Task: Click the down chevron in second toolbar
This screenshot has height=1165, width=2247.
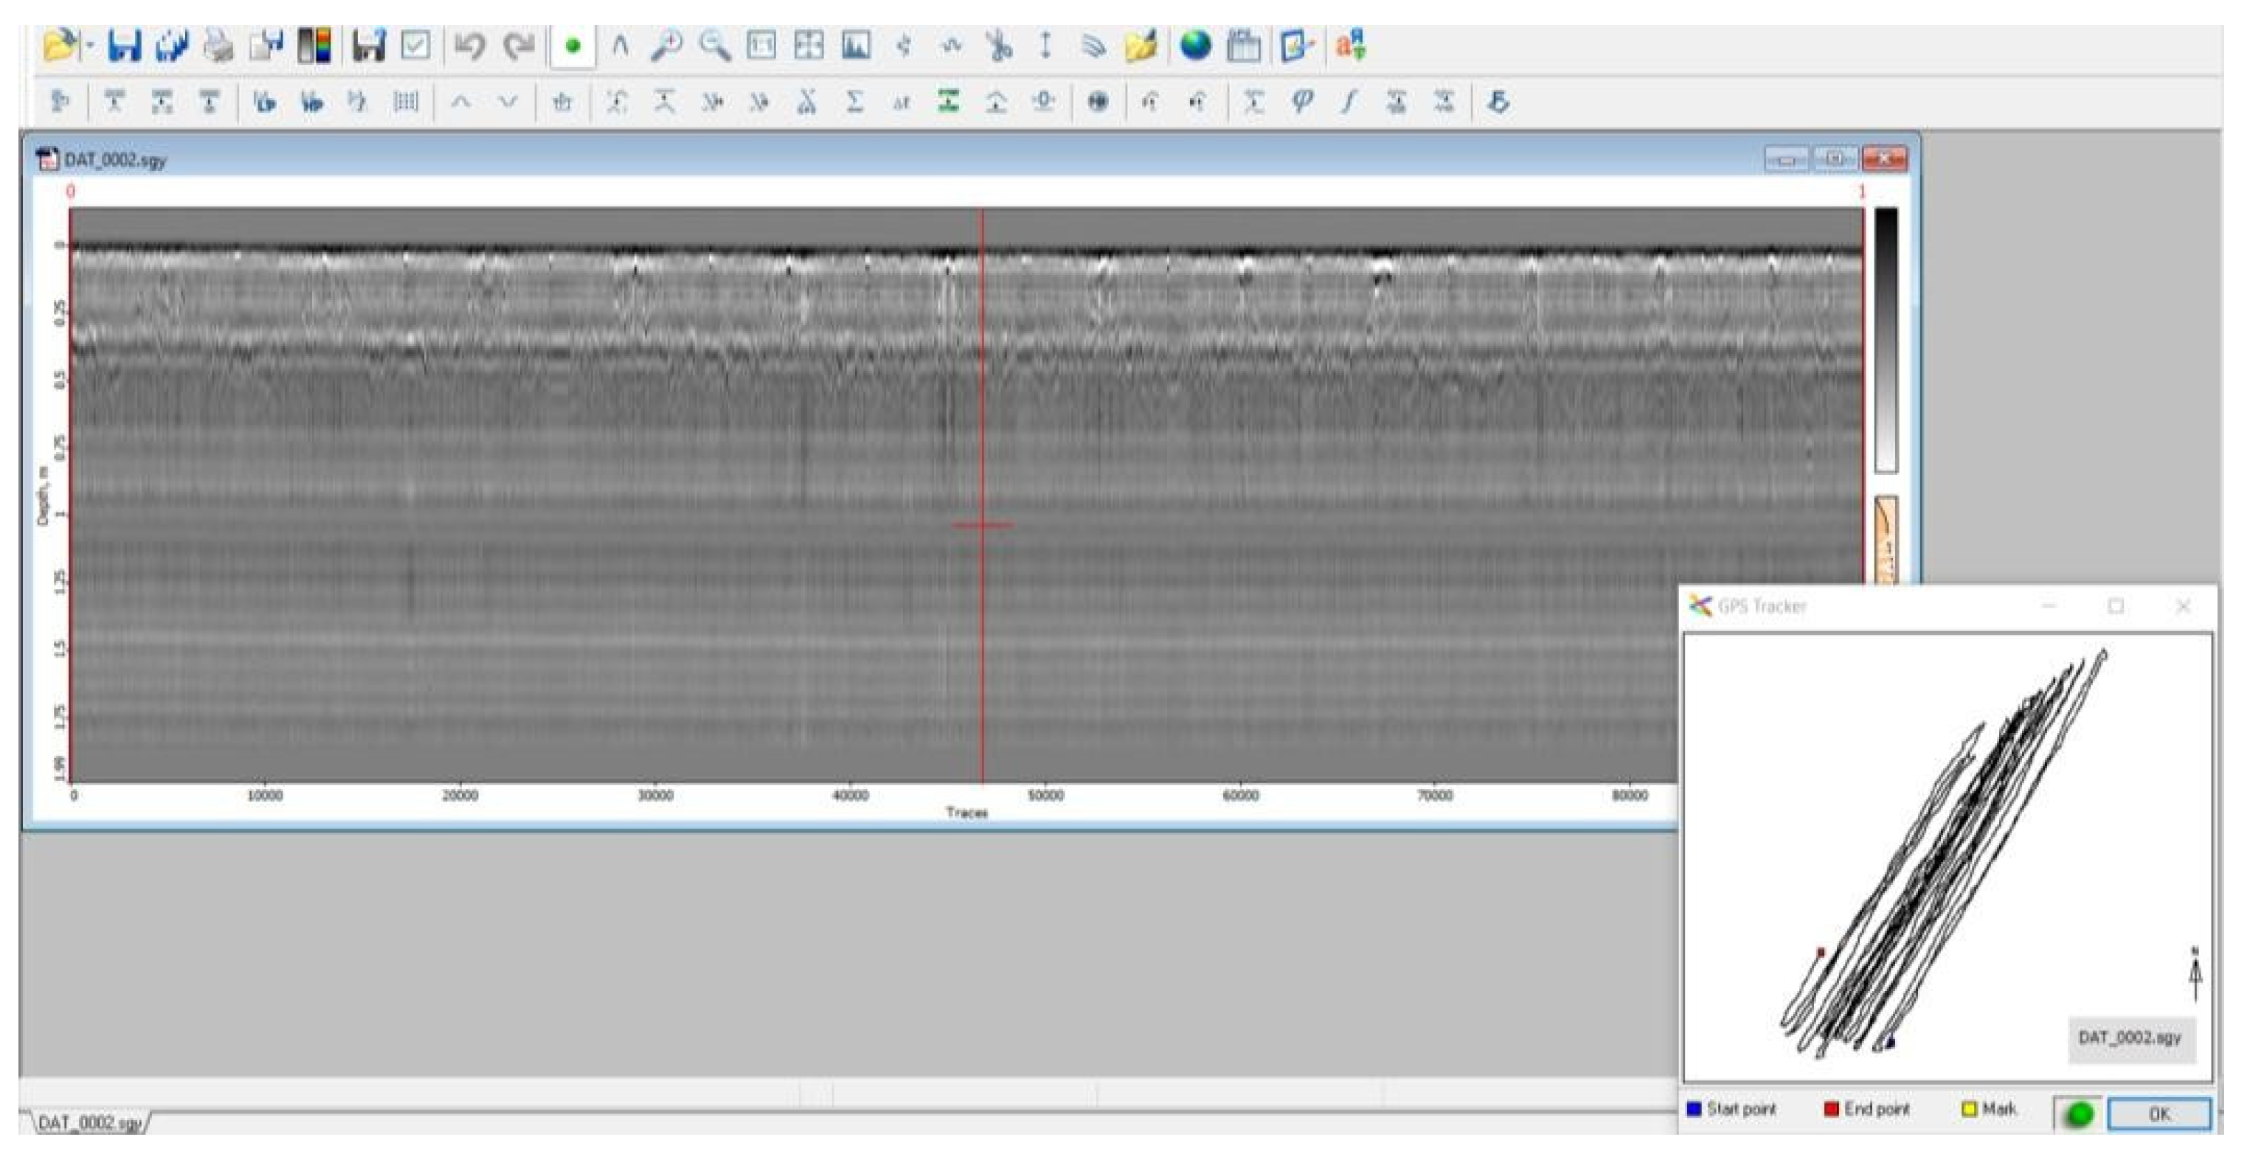Action: (x=508, y=102)
